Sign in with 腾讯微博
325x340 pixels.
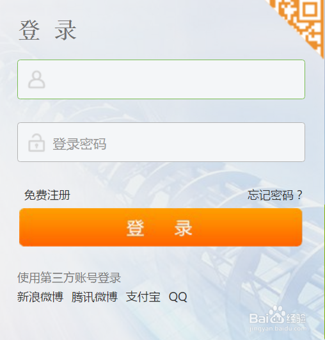(95, 297)
